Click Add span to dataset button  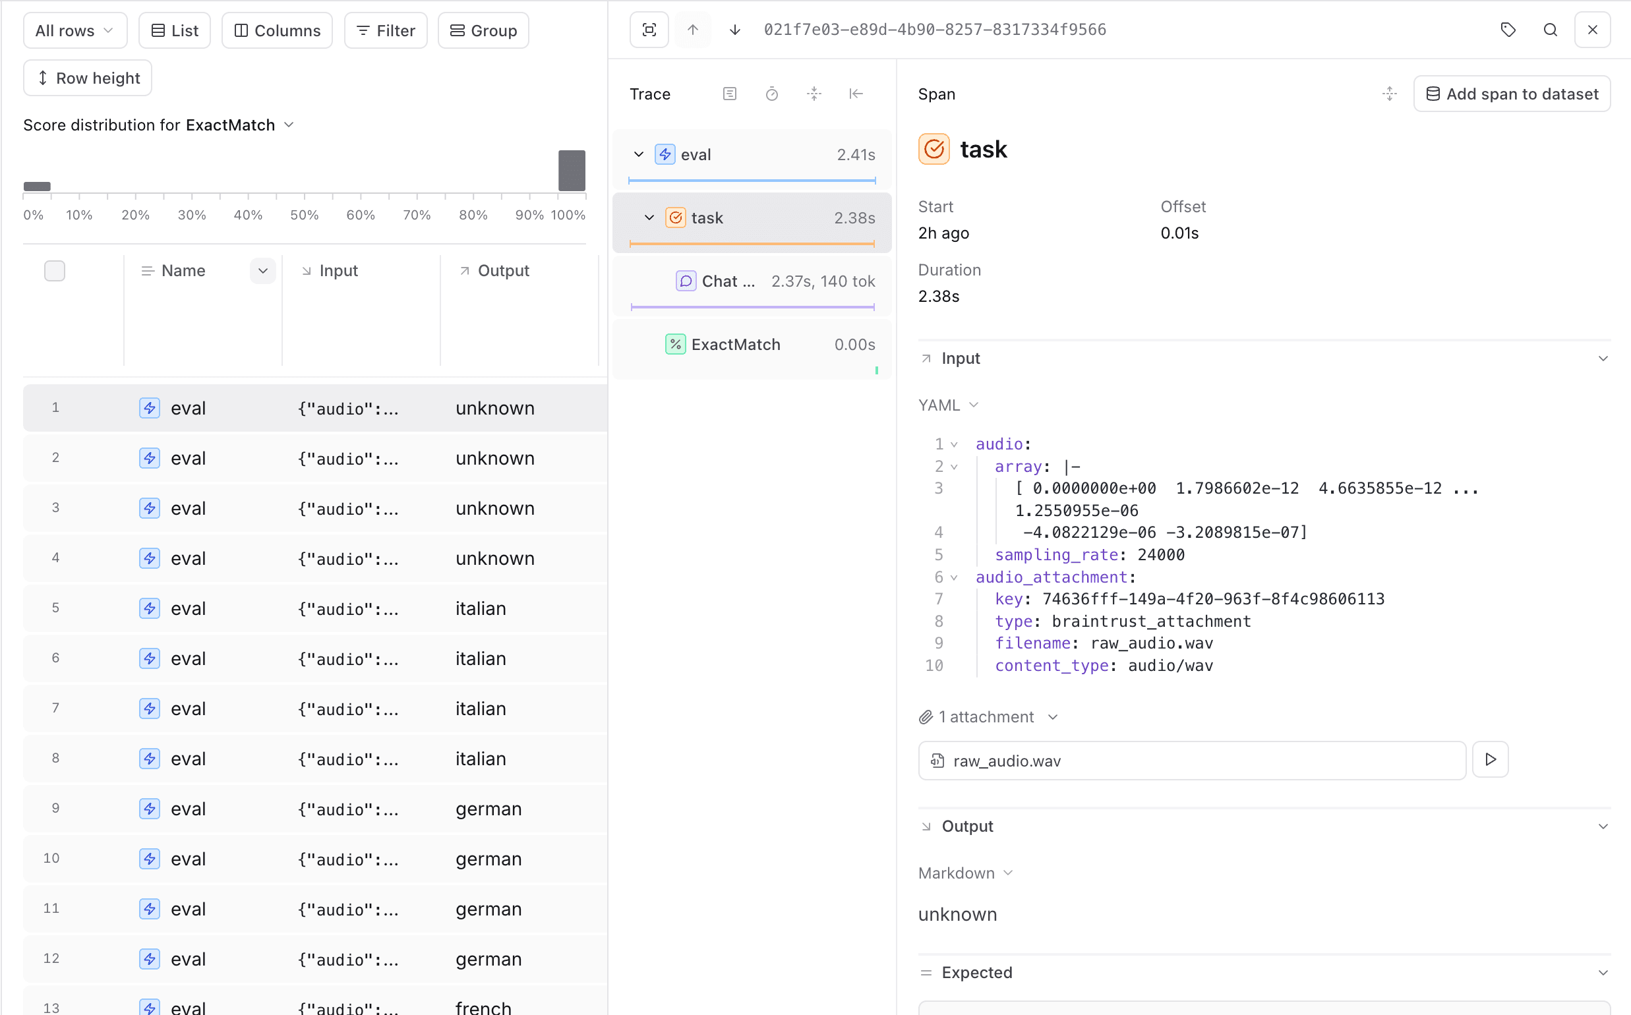1512,94
